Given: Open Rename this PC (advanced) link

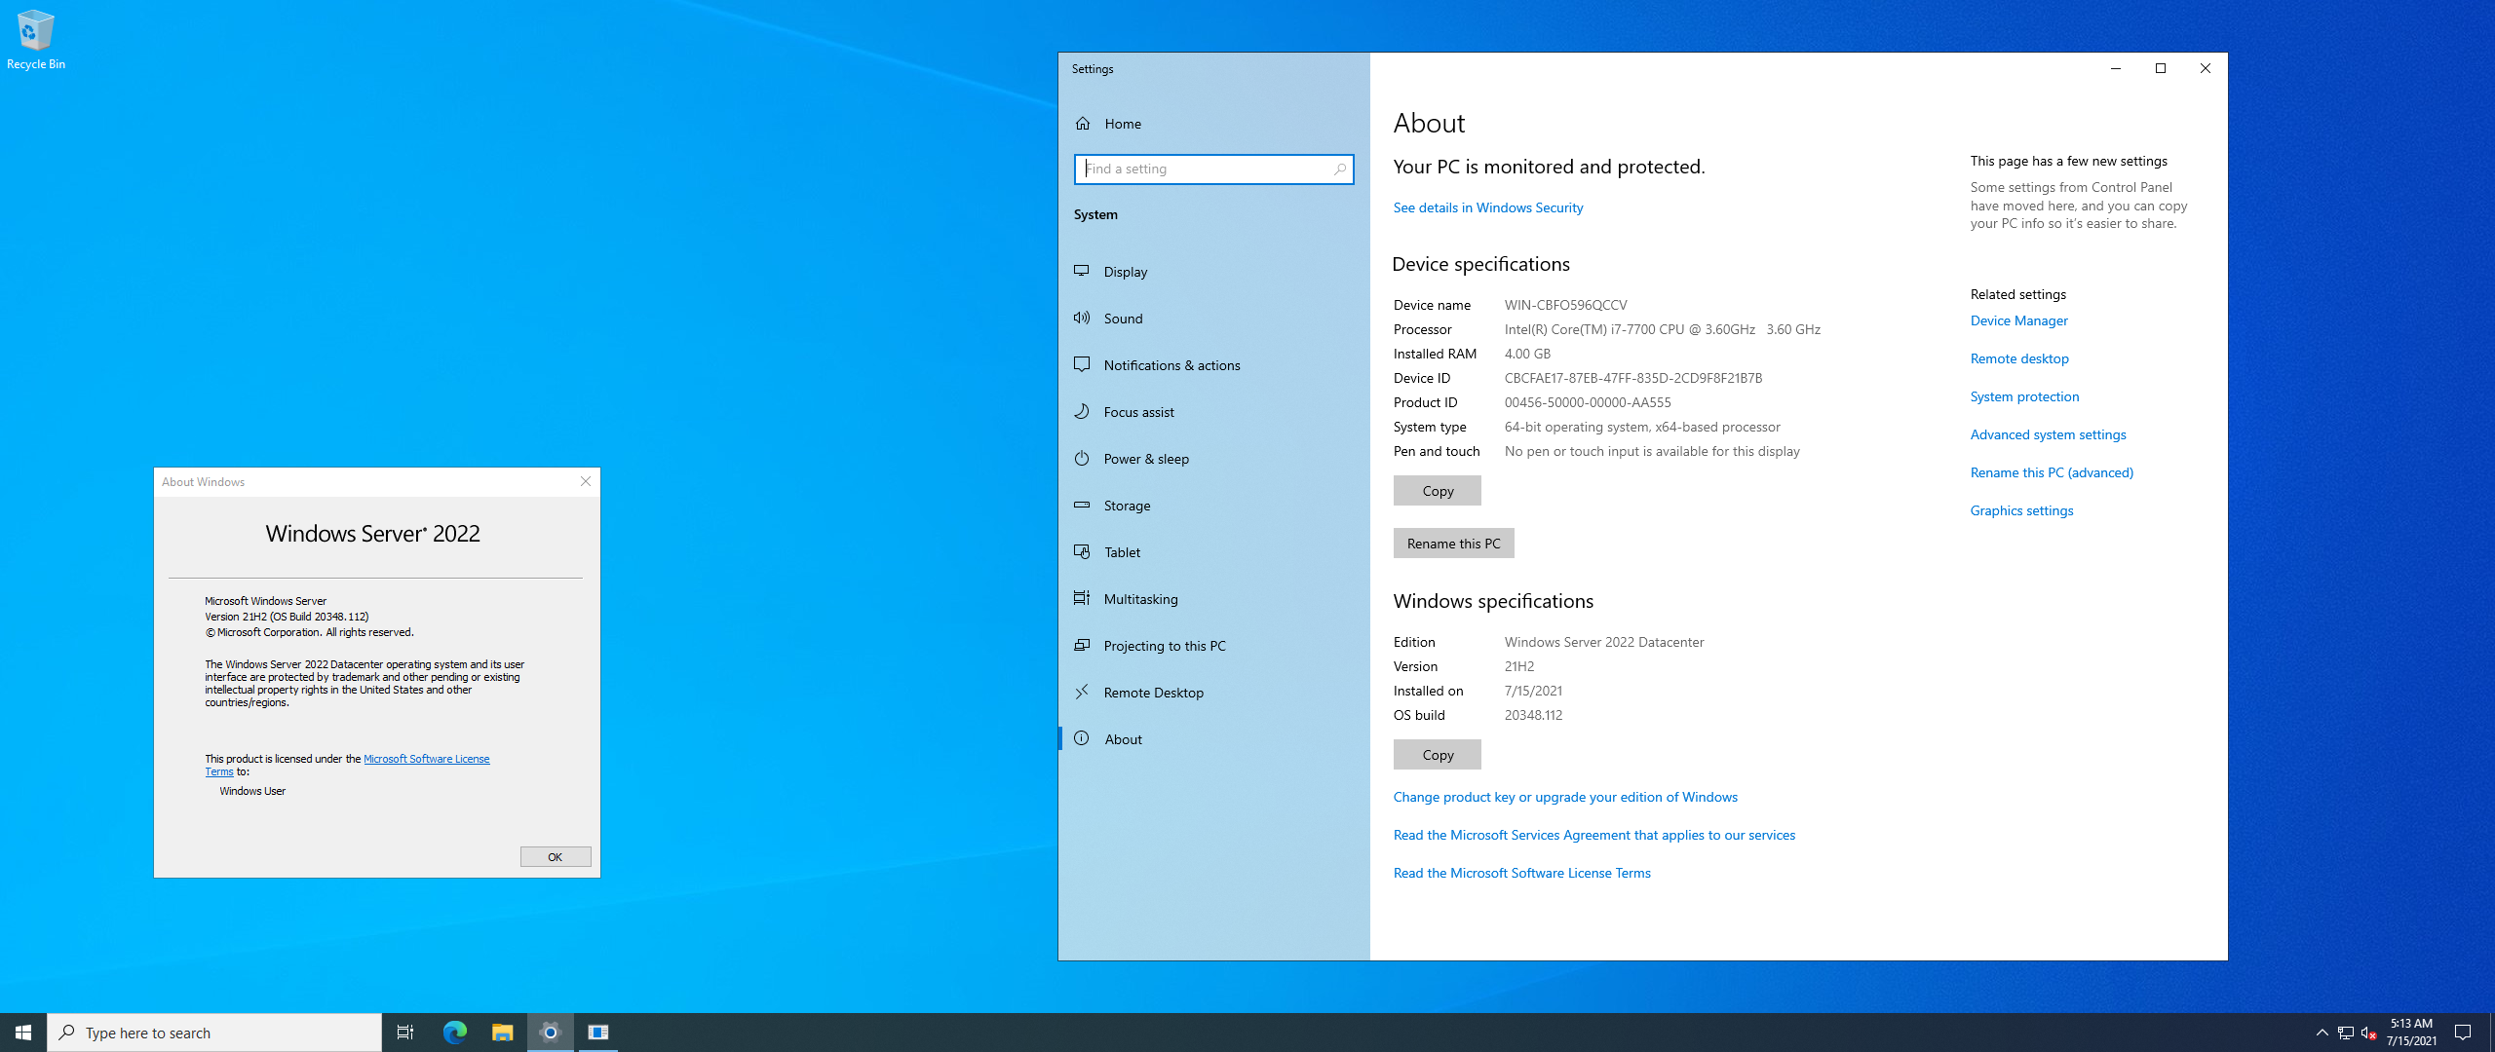Looking at the screenshot, I should tap(2052, 472).
